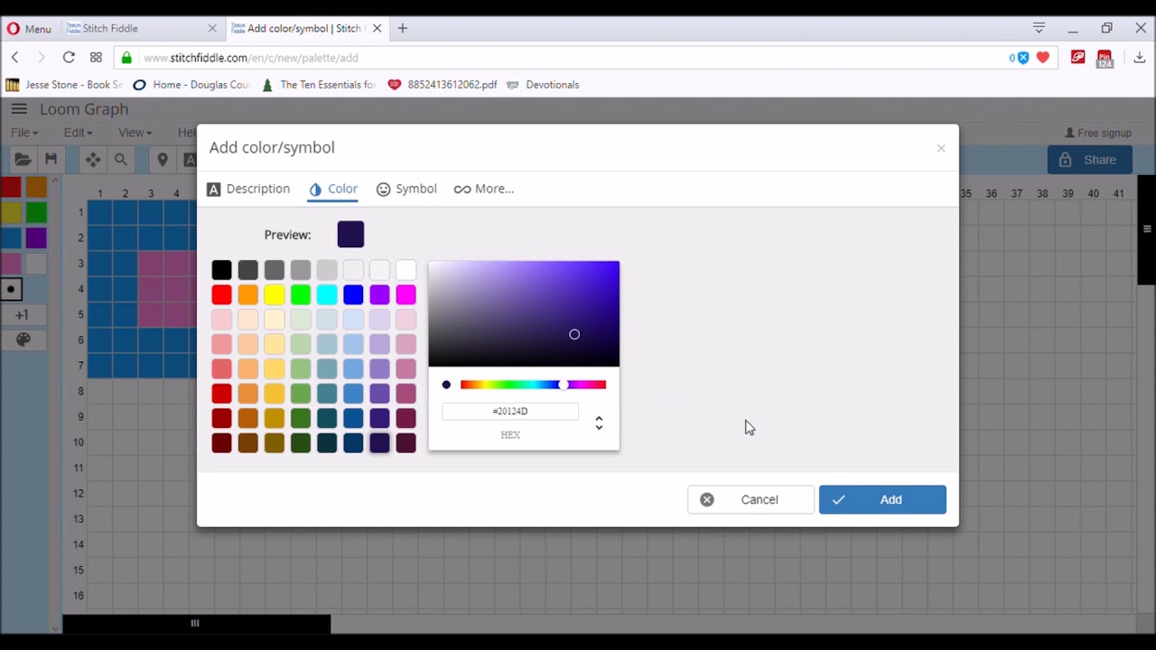Click the save floppy disk icon
1156x650 pixels.
[51, 160]
